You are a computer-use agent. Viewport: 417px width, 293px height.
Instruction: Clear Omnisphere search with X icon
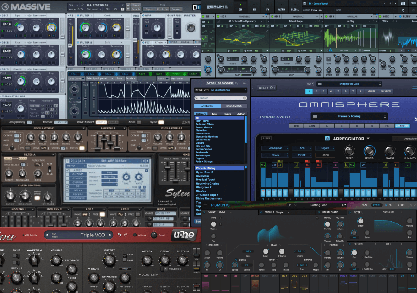245,98
